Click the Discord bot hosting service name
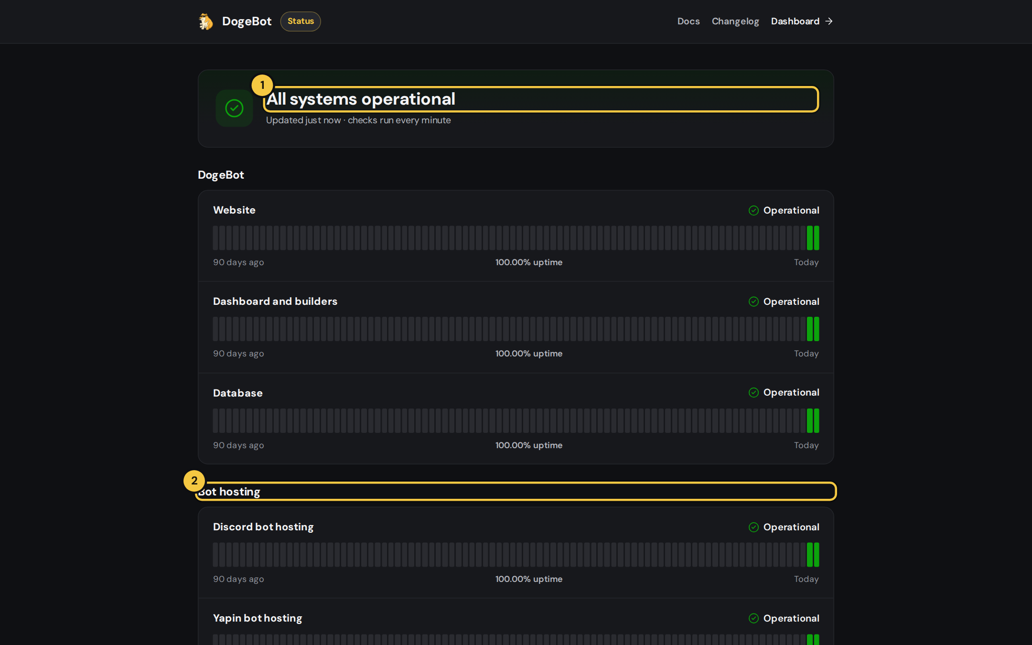 [263, 527]
